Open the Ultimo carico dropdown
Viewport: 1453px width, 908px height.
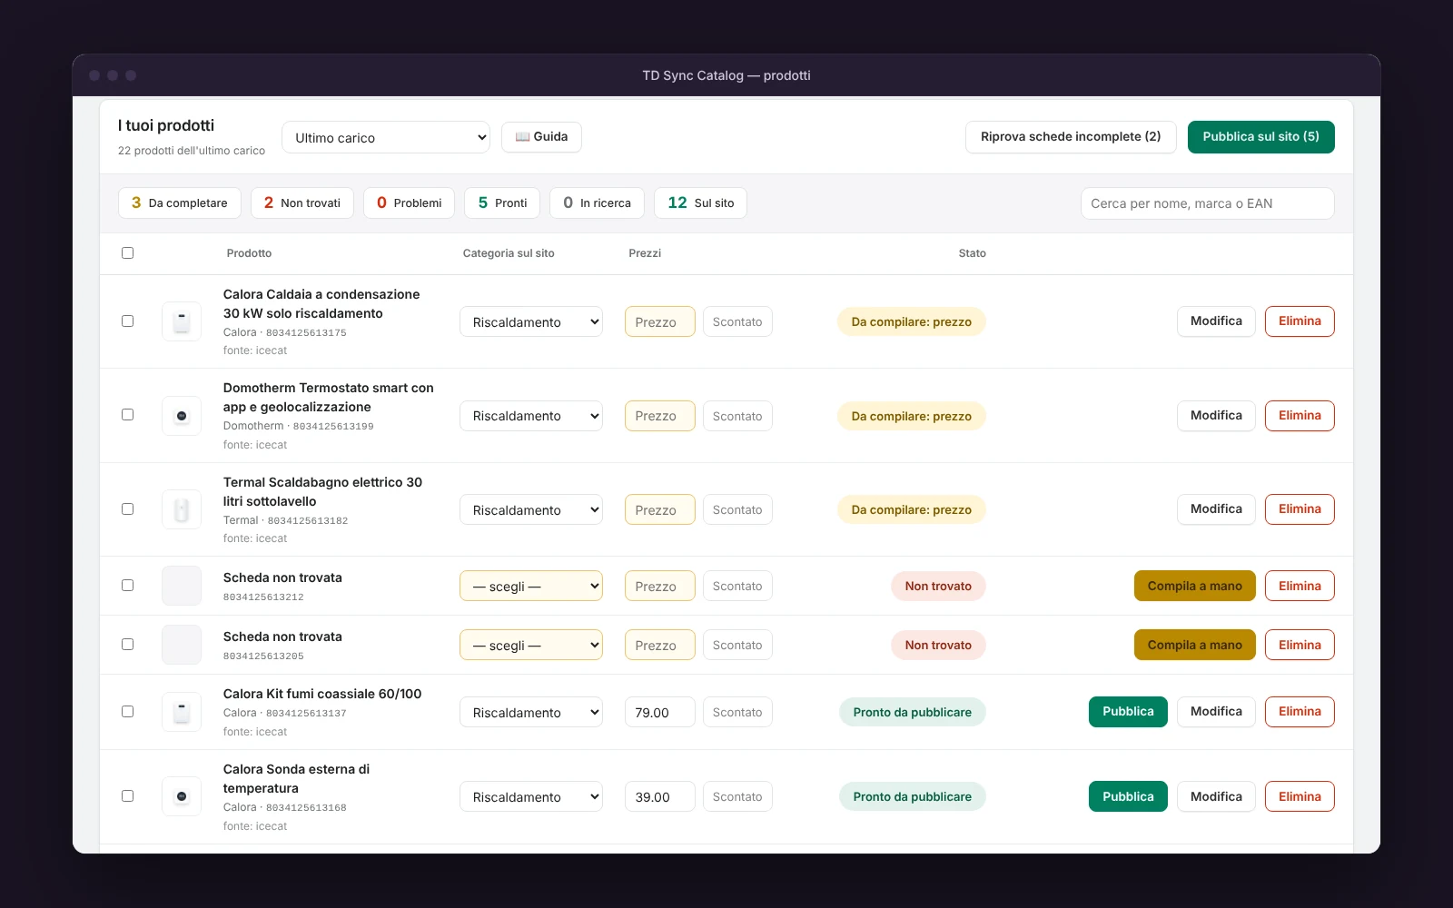[386, 138]
